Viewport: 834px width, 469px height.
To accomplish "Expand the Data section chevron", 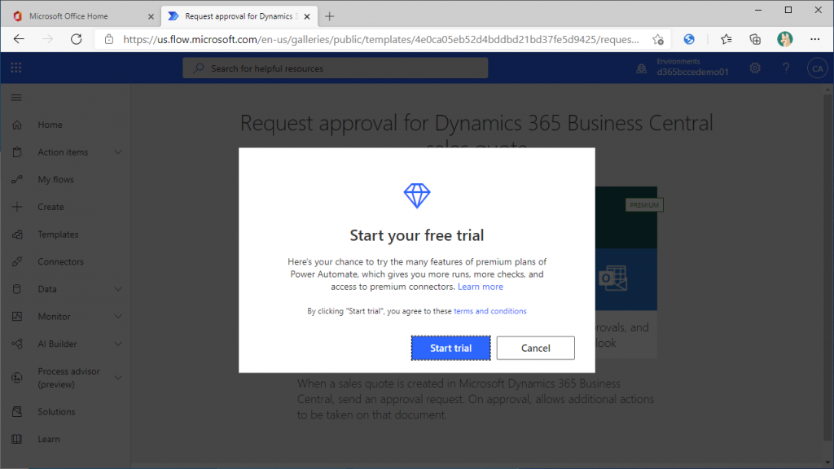I will point(118,289).
